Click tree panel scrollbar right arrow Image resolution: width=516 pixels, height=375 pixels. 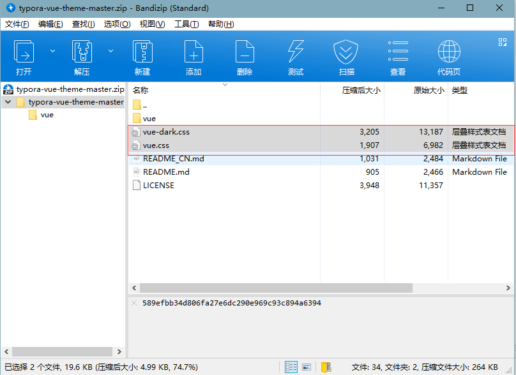(x=119, y=351)
